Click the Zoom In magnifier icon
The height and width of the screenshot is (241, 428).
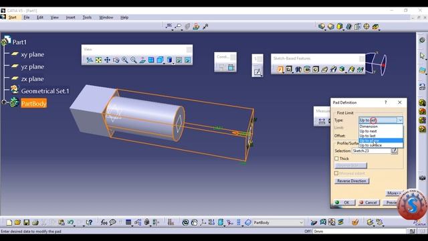(x=125, y=60)
